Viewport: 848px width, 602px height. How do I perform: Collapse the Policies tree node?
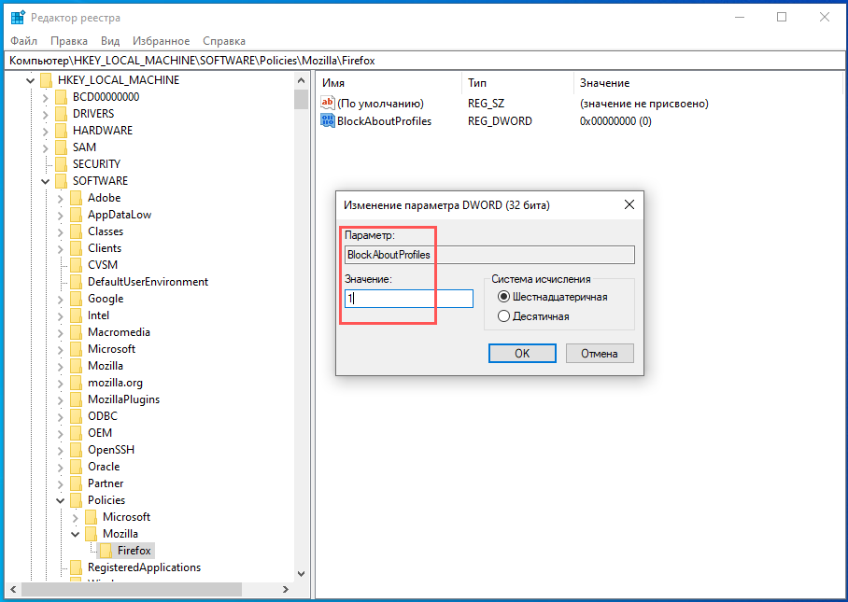[61, 501]
